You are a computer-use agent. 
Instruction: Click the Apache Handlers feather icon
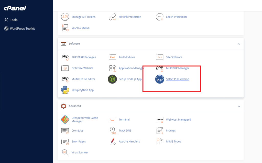112,142
